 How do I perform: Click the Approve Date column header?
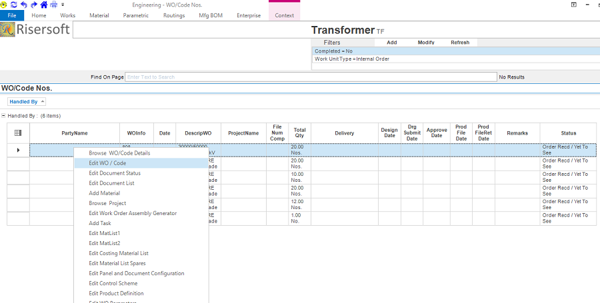(x=436, y=133)
